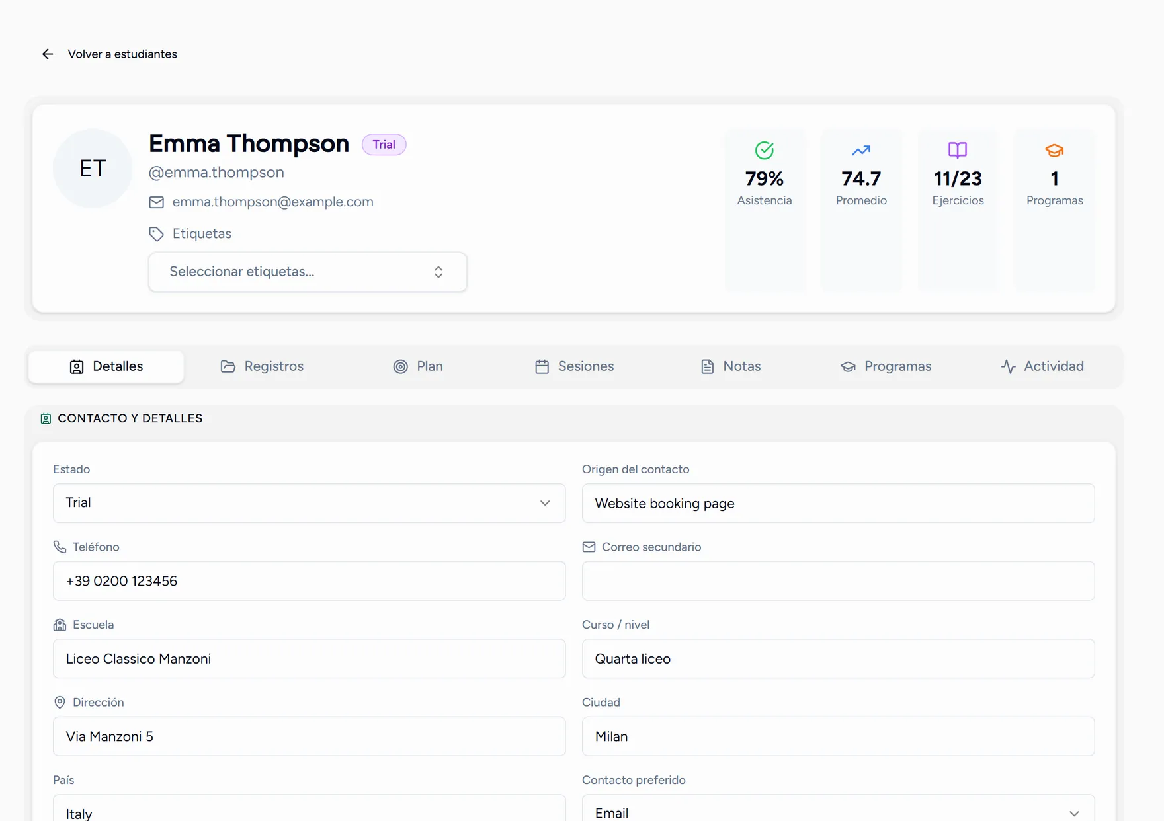Switch to the Sesiones tab
The image size is (1164, 821).
(574, 367)
